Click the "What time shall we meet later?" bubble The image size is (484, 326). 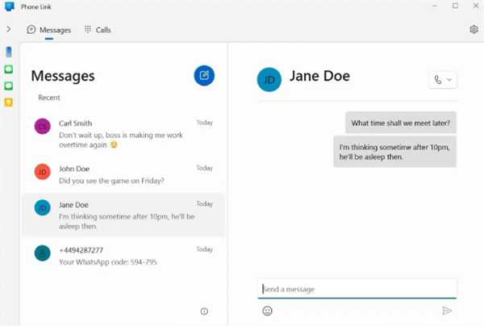pyautogui.click(x=401, y=123)
